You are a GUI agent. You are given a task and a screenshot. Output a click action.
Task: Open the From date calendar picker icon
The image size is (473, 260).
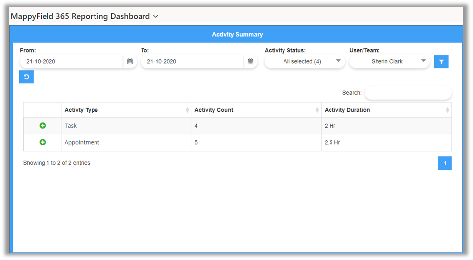[130, 62]
